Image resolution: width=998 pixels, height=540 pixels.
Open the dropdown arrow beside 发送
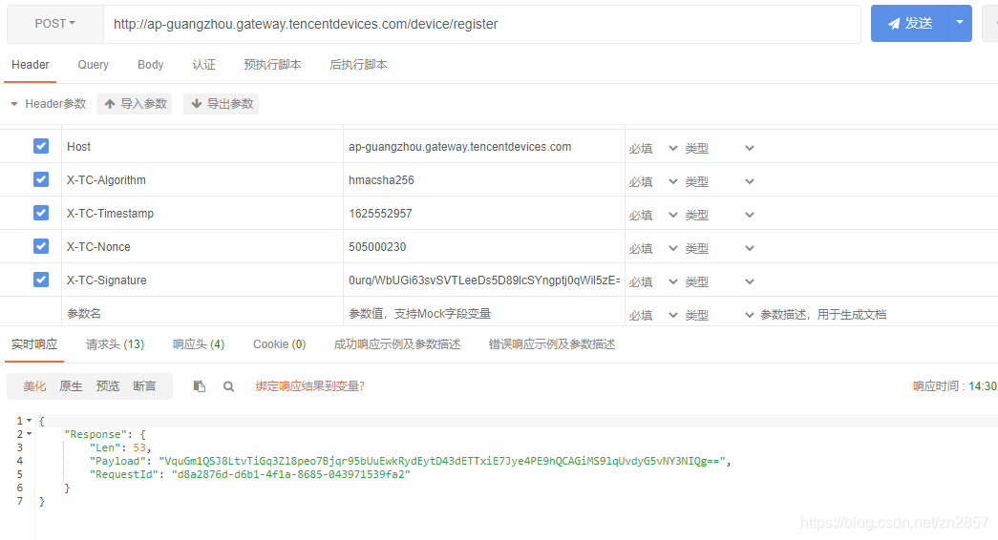(x=960, y=24)
